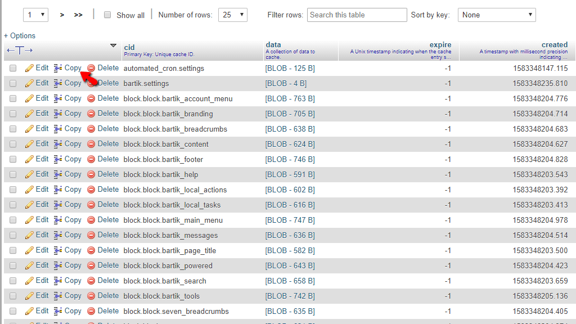Open the page number dropdown
Viewport: 576px width, 324px height.
[x=35, y=15]
